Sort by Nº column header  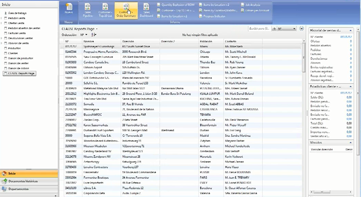(x=73, y=41)
